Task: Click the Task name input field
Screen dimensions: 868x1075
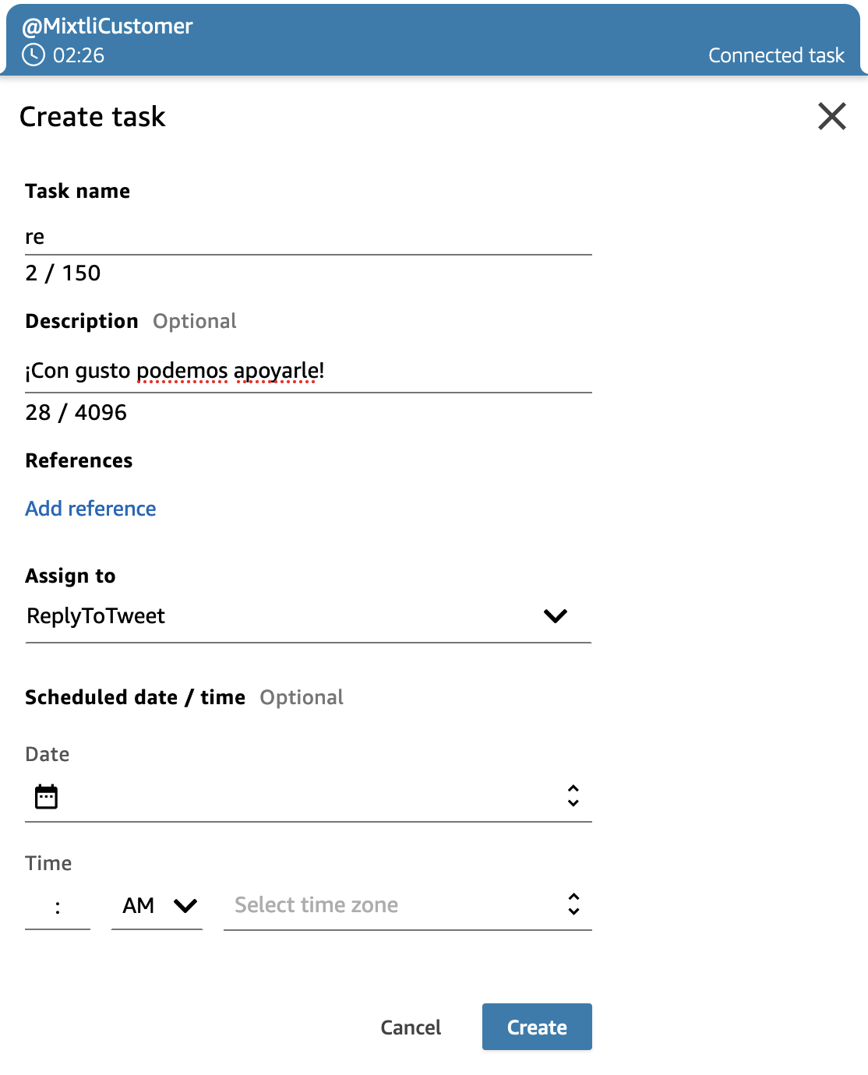Action: (x=309, y=236)
